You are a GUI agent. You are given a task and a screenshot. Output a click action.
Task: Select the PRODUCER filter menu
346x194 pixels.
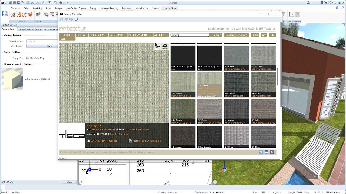[x=116, y=35]
